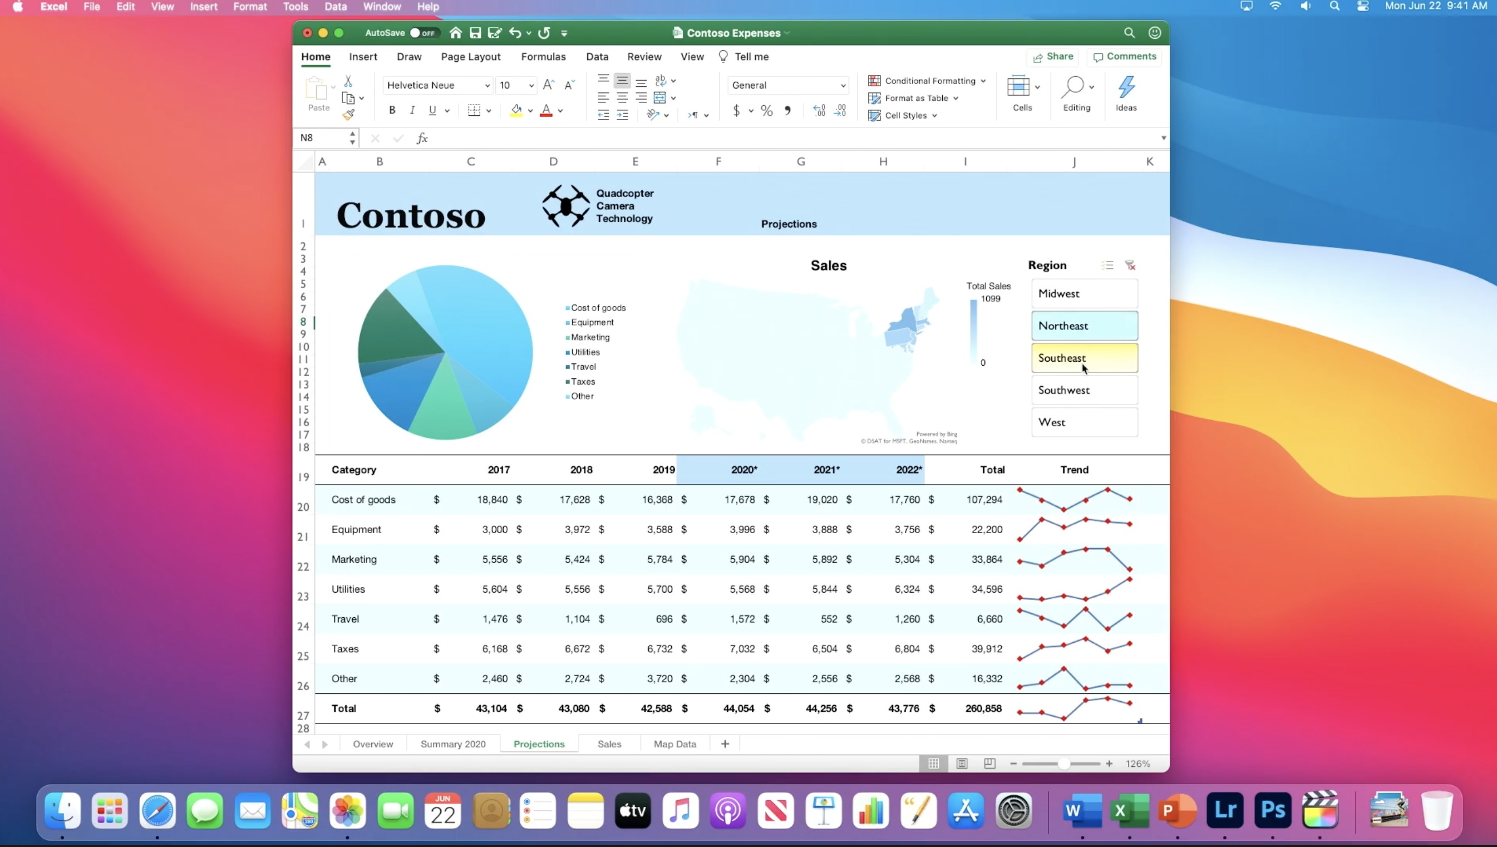Click the Percent Style icon
Image resolution: width=1497 pixels, height=847 pixels.
click(766, 111)
